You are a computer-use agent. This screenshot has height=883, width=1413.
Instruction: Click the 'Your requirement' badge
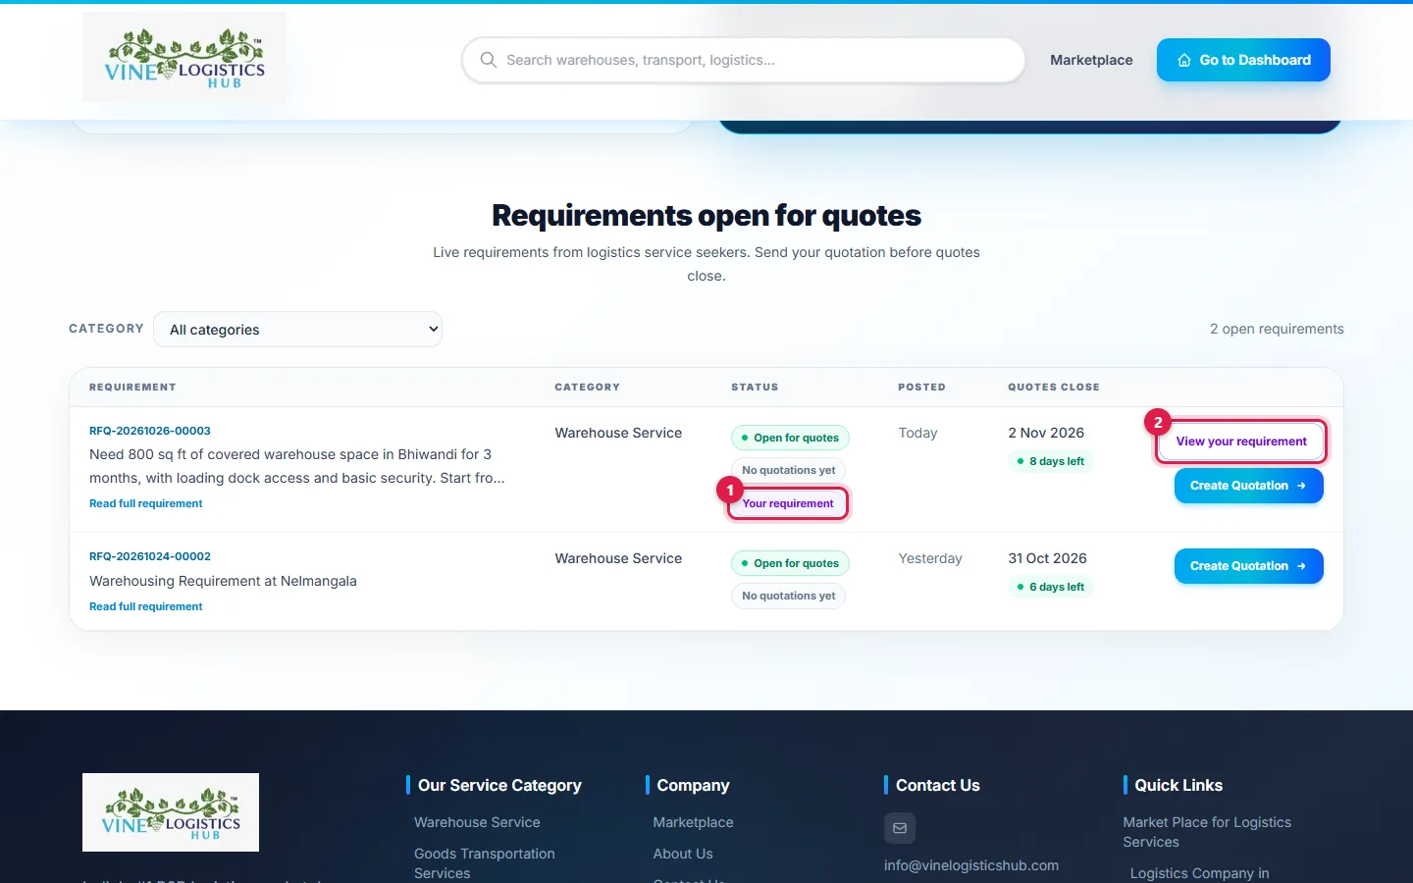point(788,503)
